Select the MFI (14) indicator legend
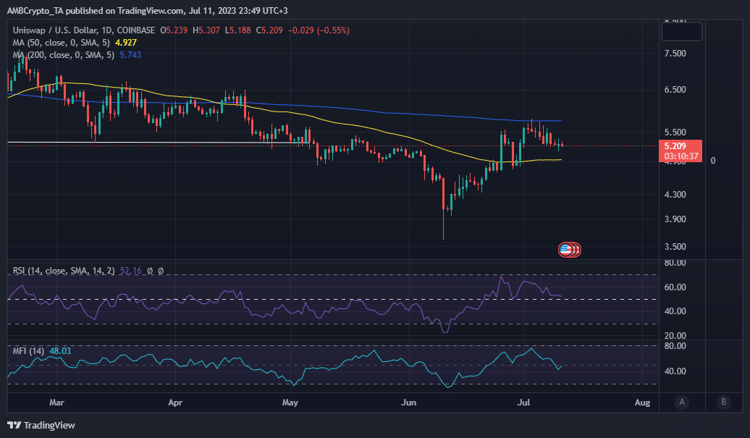750x438 pixels. [x=28, y=351]
